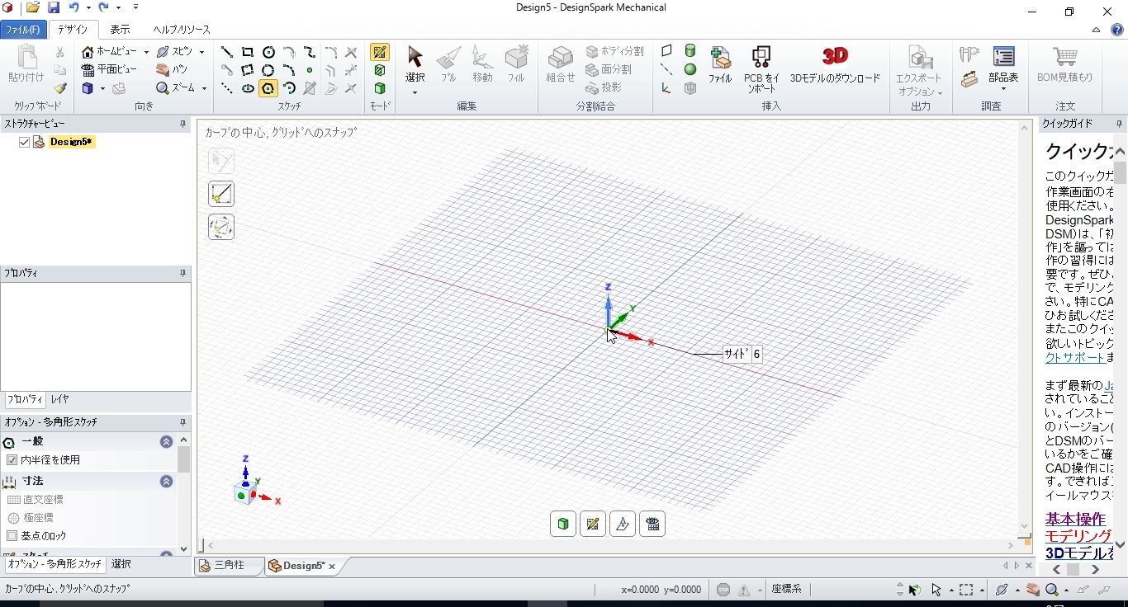This screenshot has height=607, width=1128.
Task: Collapse the General options section
Action: click(166, 442)
